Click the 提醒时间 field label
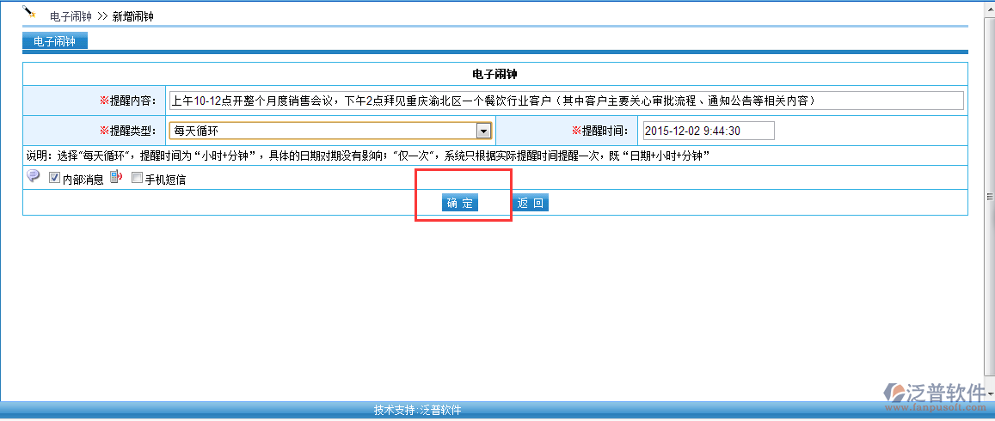 (x=600, y=131)
